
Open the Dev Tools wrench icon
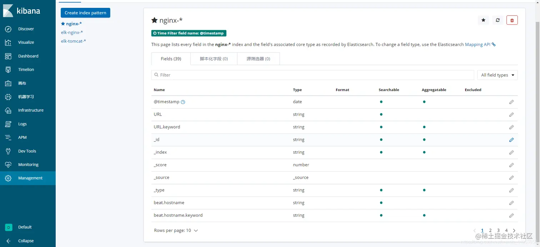click(8, 151)
